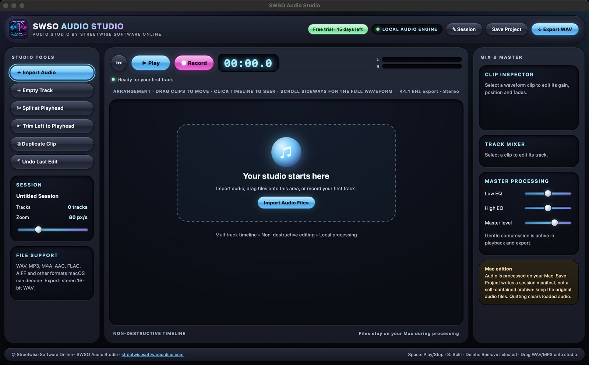Viewport: 589px width, 365px height.
Task: Click the 'Ready for your first track' status
Action: pyautogui.click(x=145, y=80)
